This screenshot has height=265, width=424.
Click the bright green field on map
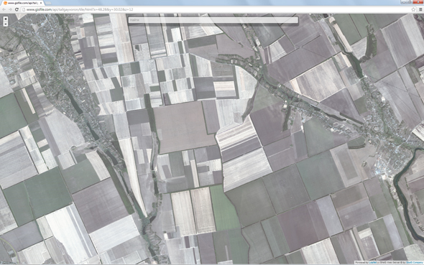pyautogui.click(x=224, y=208)
